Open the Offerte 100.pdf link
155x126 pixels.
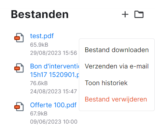coord(53,105)
